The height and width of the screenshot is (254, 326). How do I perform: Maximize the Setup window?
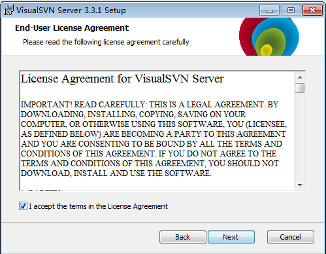(291, 10)
